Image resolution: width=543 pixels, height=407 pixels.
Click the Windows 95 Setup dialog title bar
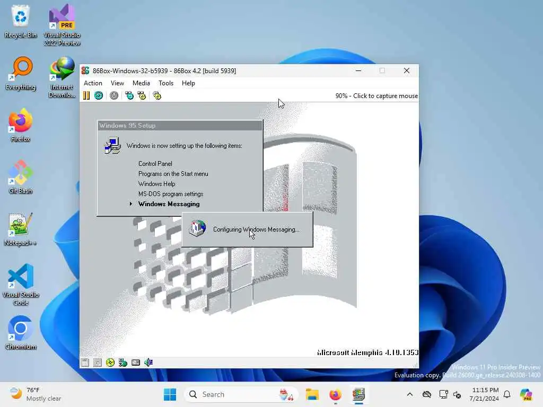[180, 125]
